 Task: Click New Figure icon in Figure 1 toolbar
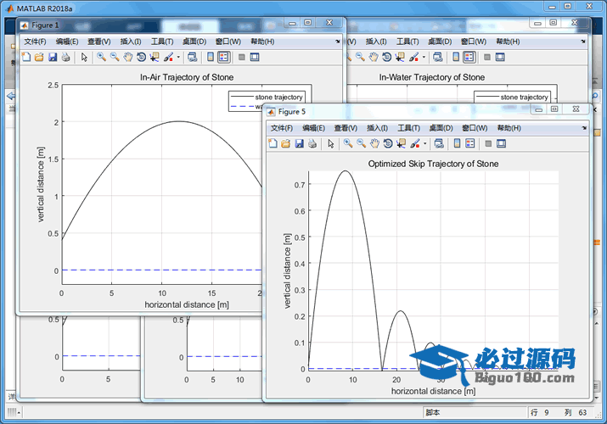point(26,57)
